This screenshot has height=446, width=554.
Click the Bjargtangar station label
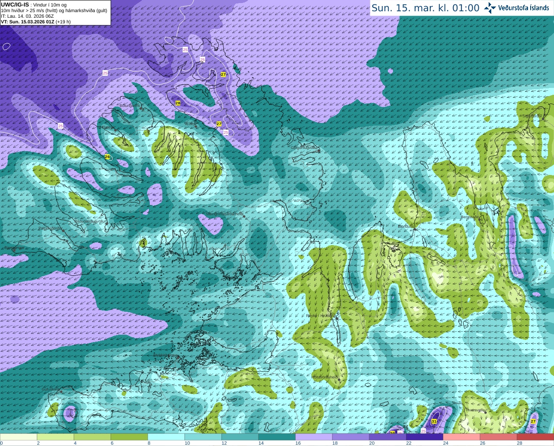tap(14, 248)
